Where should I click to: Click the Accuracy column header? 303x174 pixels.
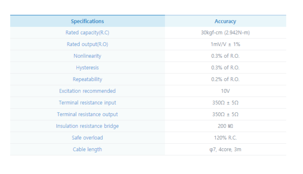[225, 21]
